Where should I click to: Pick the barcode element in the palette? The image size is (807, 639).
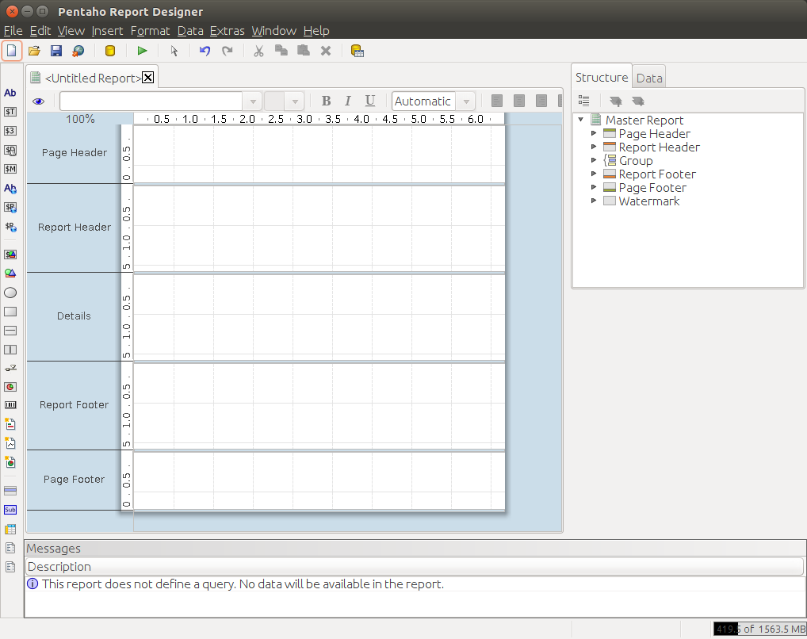(10, 405)
